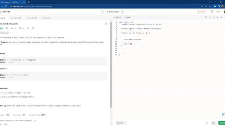Image resolution: width=225 pixels, height=126 pixels.
Task: Reset code with the revert arrow icon
Action: 213,17
